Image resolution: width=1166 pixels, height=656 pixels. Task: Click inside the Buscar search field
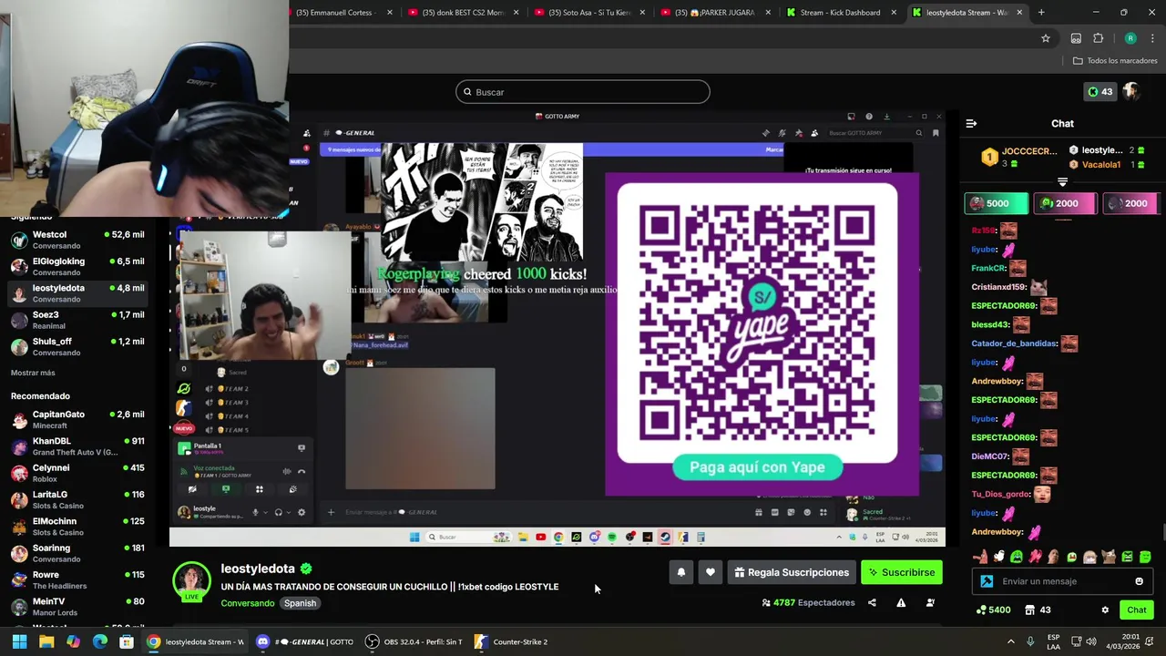click(583, 92)
